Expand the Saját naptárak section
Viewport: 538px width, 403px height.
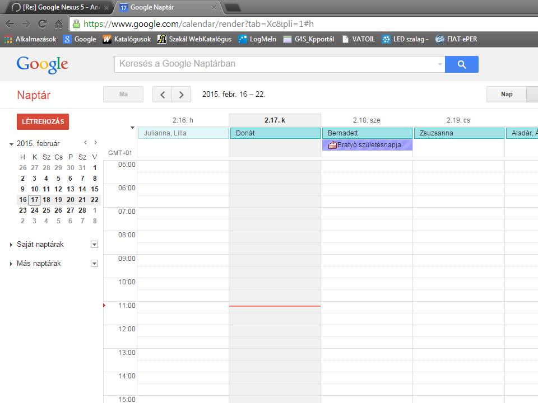11,245
